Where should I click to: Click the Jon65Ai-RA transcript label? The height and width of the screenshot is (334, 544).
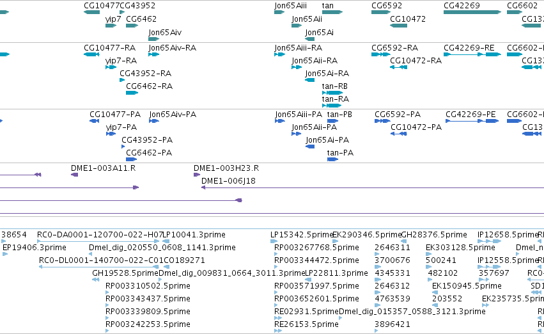point(327,73)
